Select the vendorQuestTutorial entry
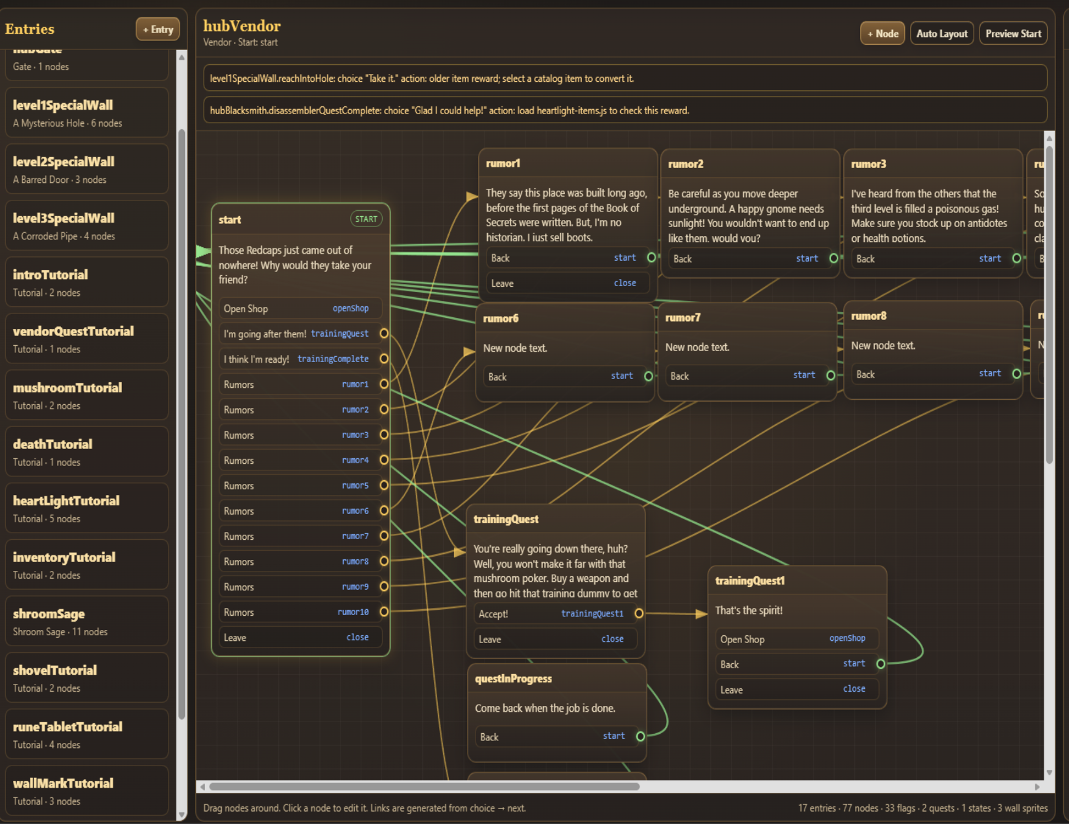 click(87, 339)
